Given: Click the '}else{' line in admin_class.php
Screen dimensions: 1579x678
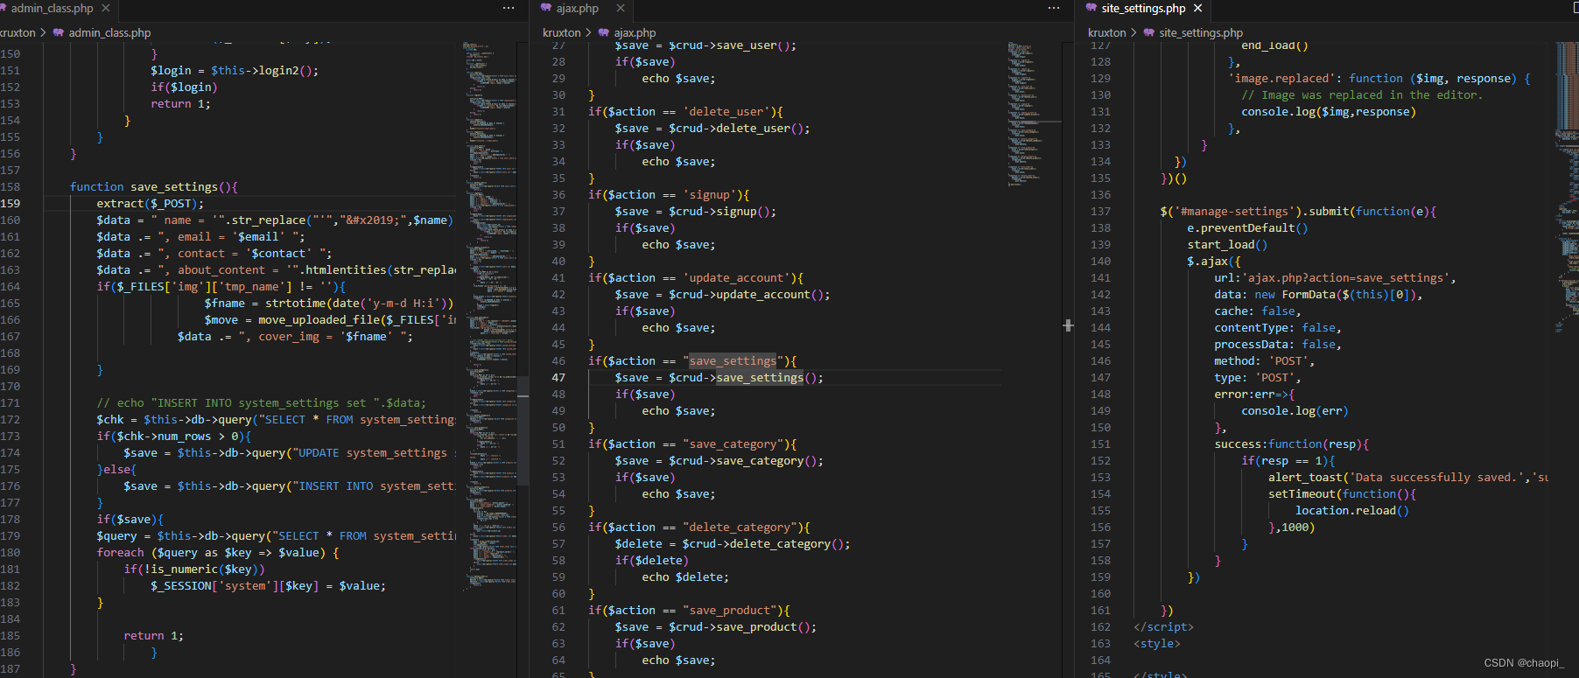Looking at the screenshot, I should click(x=116, y=470).
